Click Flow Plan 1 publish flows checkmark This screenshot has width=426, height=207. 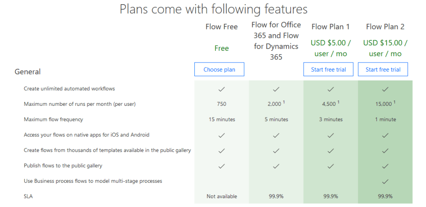[x=331, y=166]
